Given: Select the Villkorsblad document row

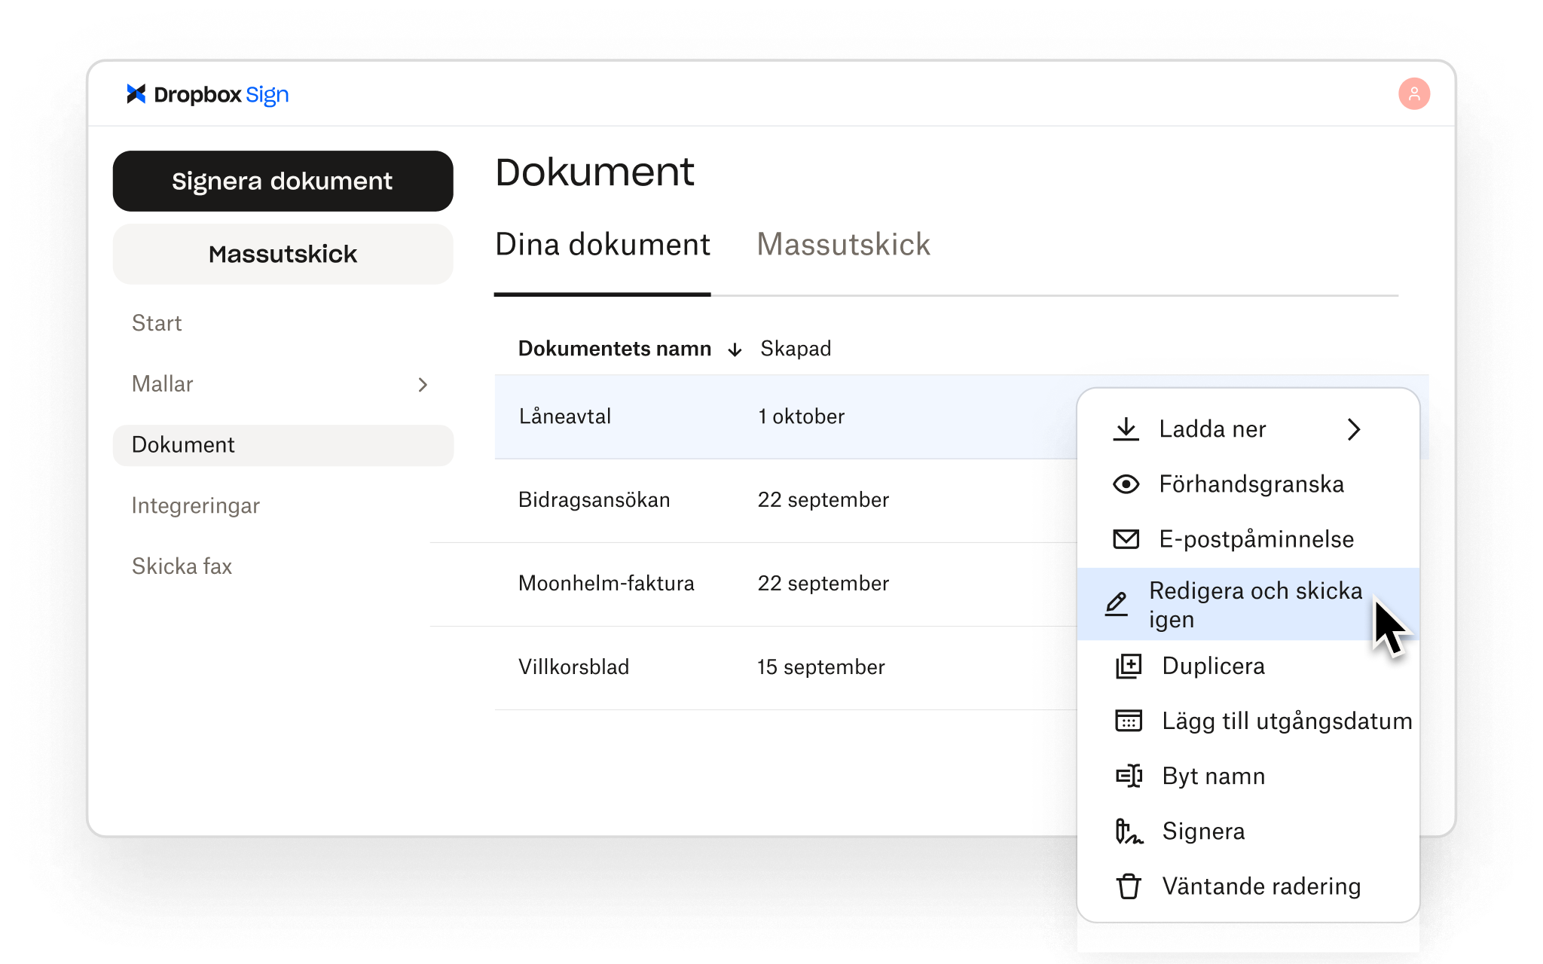Looking at the screenshot, I should (785, 667).
